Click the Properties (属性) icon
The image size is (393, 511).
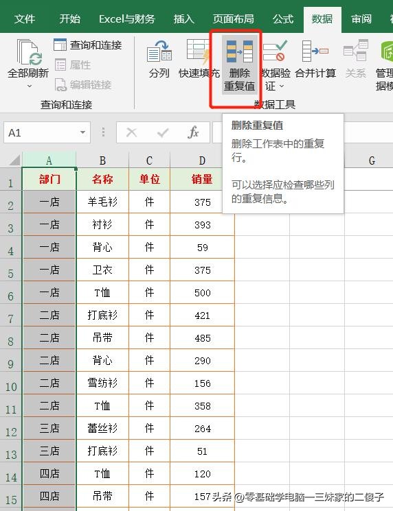60,65
